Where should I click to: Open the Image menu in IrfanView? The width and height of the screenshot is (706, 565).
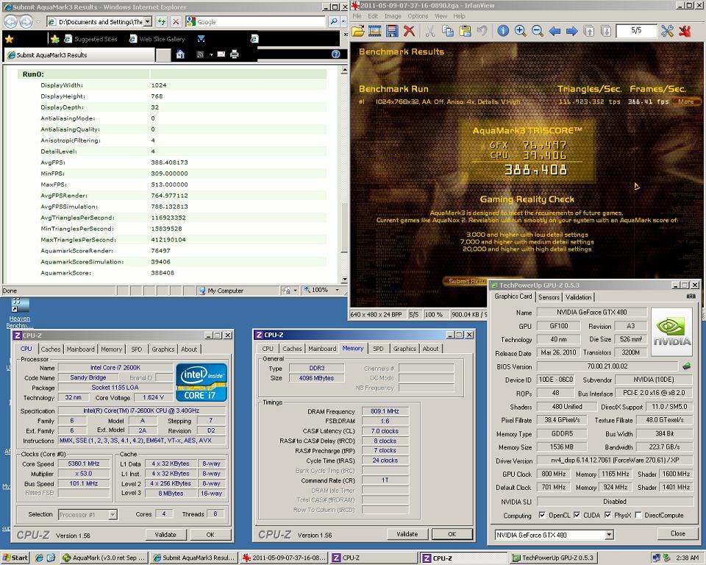(393, 16)
